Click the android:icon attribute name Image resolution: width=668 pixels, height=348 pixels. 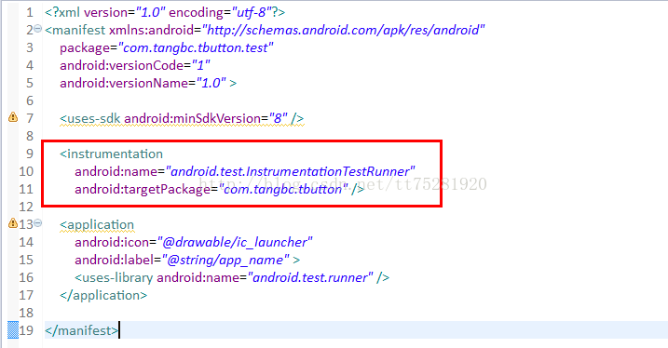[112, 242]
